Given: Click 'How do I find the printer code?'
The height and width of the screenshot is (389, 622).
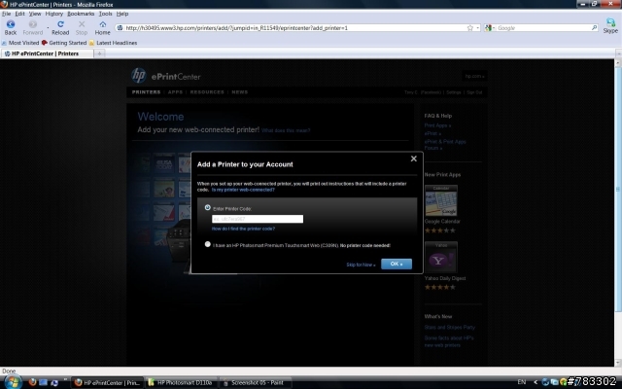Looking at the screenshot, I should (x=243, y=230).
